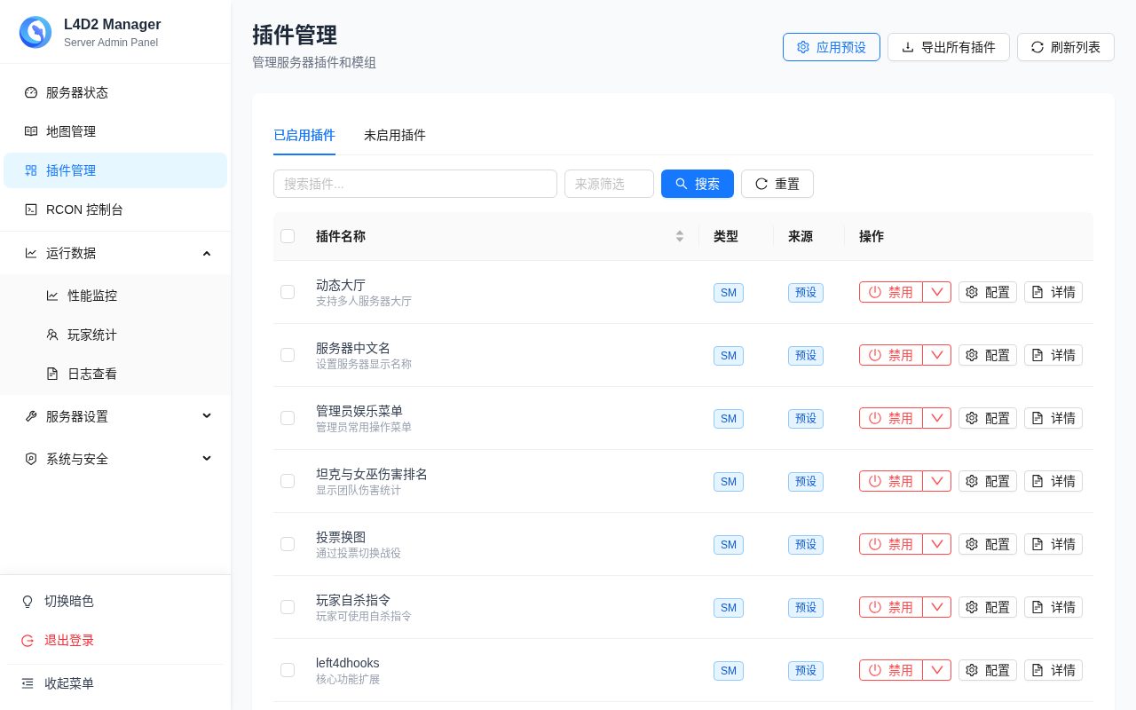Open 日志查看 file icon
This screenshot has width=1136, height=710.
coord(52,374)
